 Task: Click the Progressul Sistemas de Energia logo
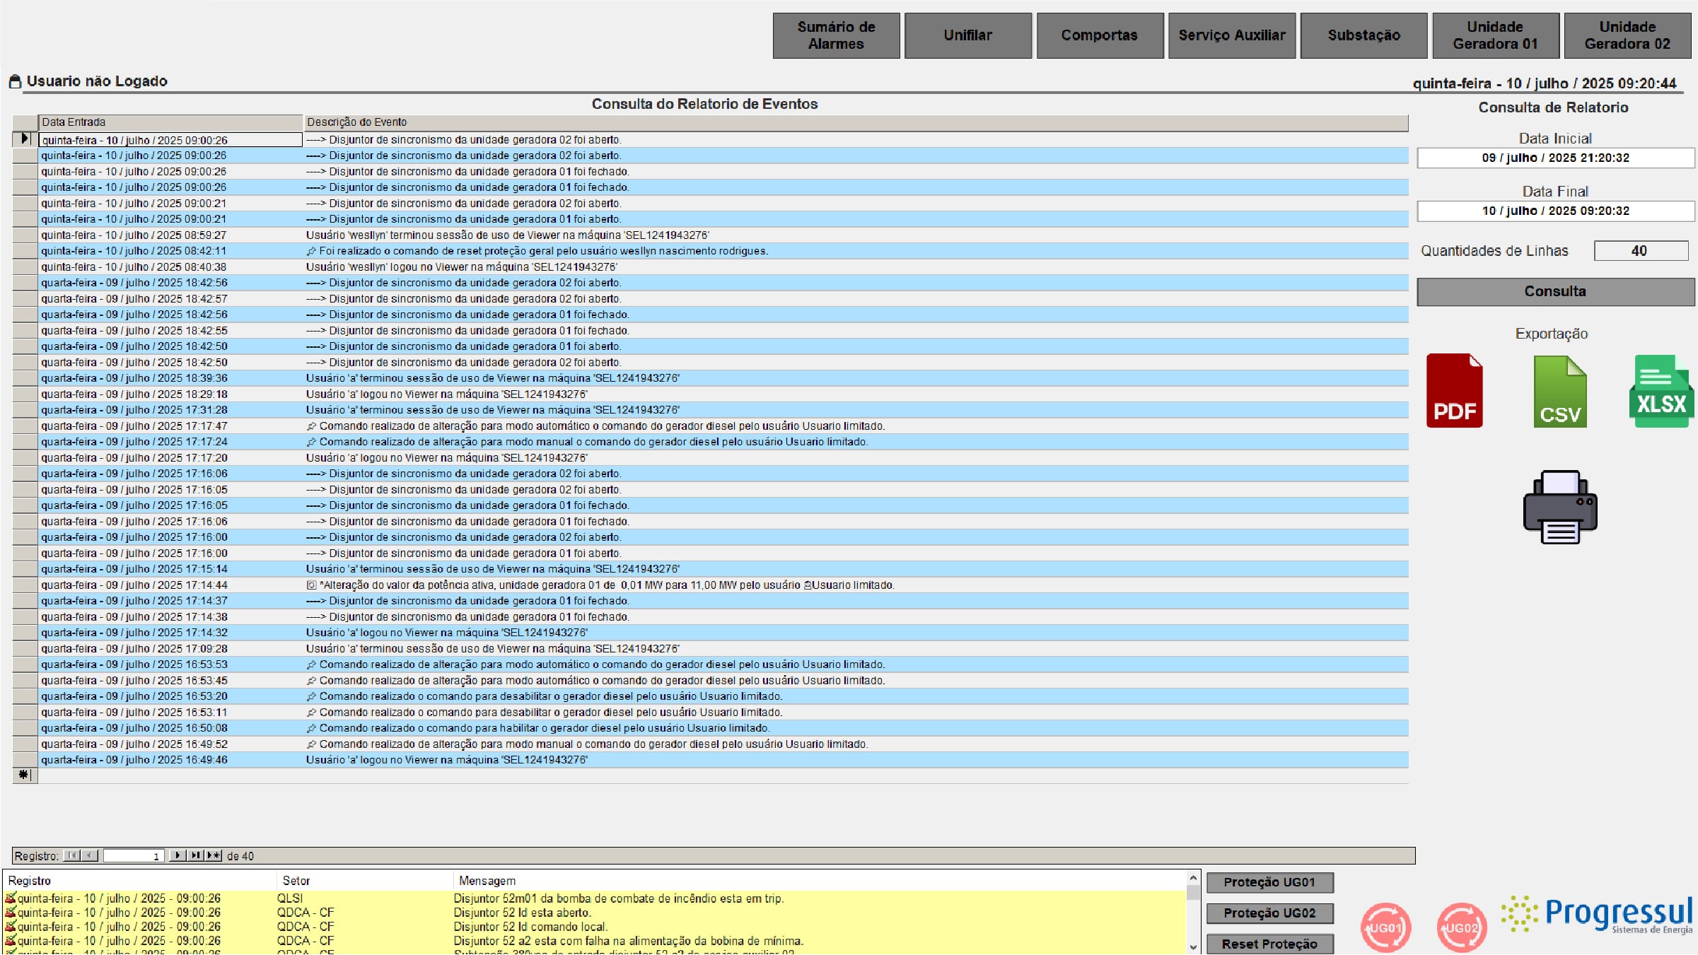[x=1597, y=915]
